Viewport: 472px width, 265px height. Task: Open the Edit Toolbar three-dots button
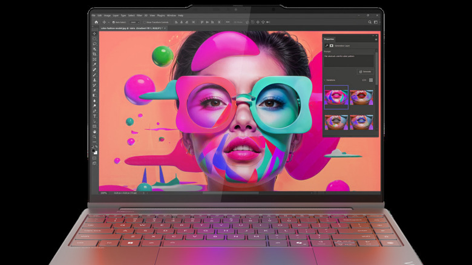coord(94,142)
